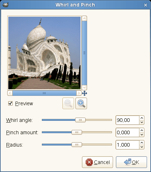Click the Radius label
The height and width of the screenshot is (172, 151).
14,145
